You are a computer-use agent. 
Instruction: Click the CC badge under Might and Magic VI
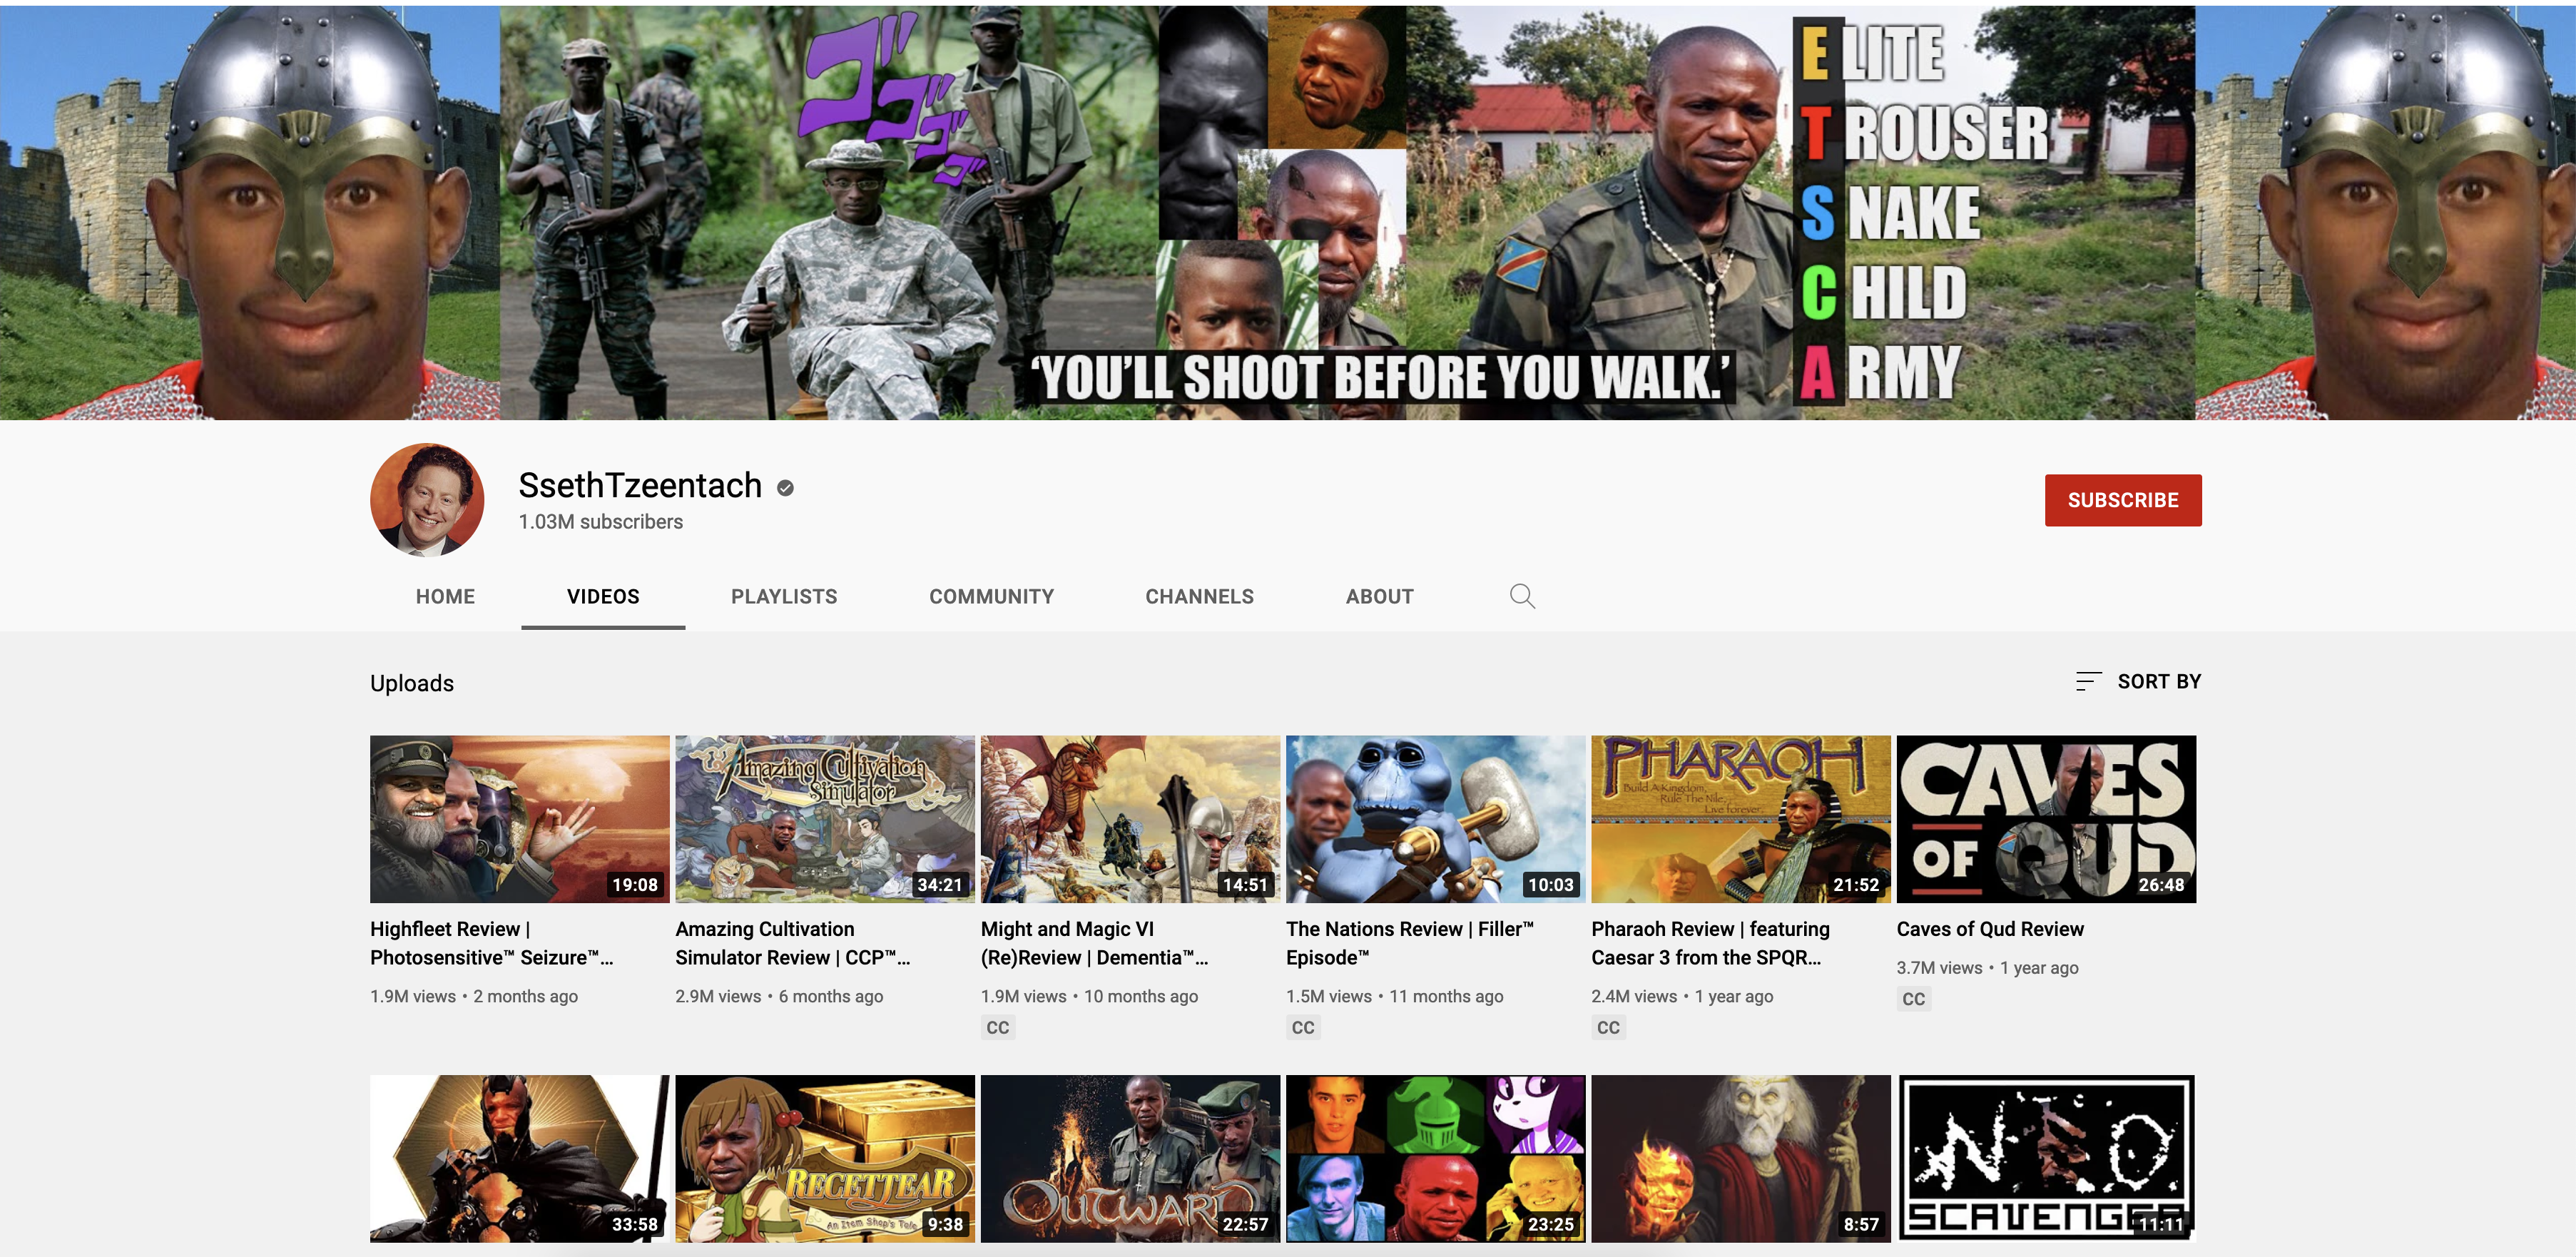point(998,1027)
